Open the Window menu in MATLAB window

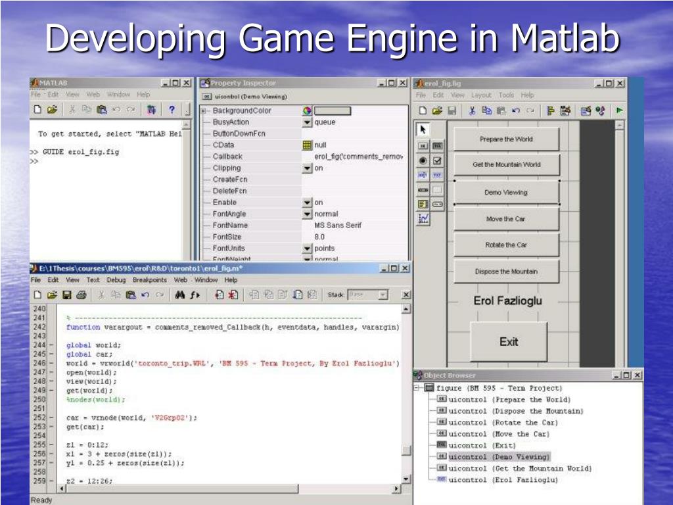click(x=118, y=95)
